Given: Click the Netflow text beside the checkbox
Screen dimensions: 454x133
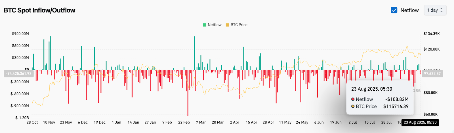Looking at the screenshot, I should point(409,10).
